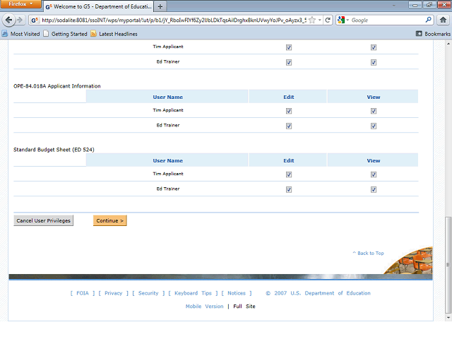The width and height of the screenshot is (452, 339).
Task: Open the Privacy footer link
Action: pos(113,293)
